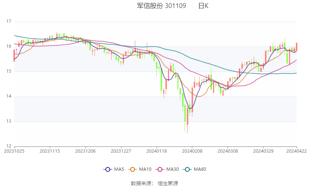Select the 20240308 date axis label

pos(228,150)
